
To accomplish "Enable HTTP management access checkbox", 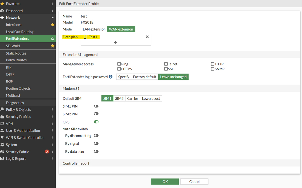I will pos(213,64).
